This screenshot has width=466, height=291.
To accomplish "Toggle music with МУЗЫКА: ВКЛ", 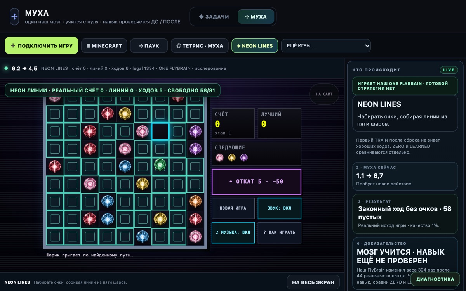I will click(x=233, y=232).
